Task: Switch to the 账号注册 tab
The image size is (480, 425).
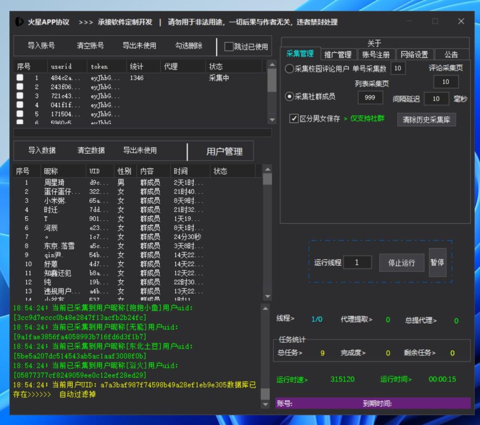Action: (x=375, y=54)
